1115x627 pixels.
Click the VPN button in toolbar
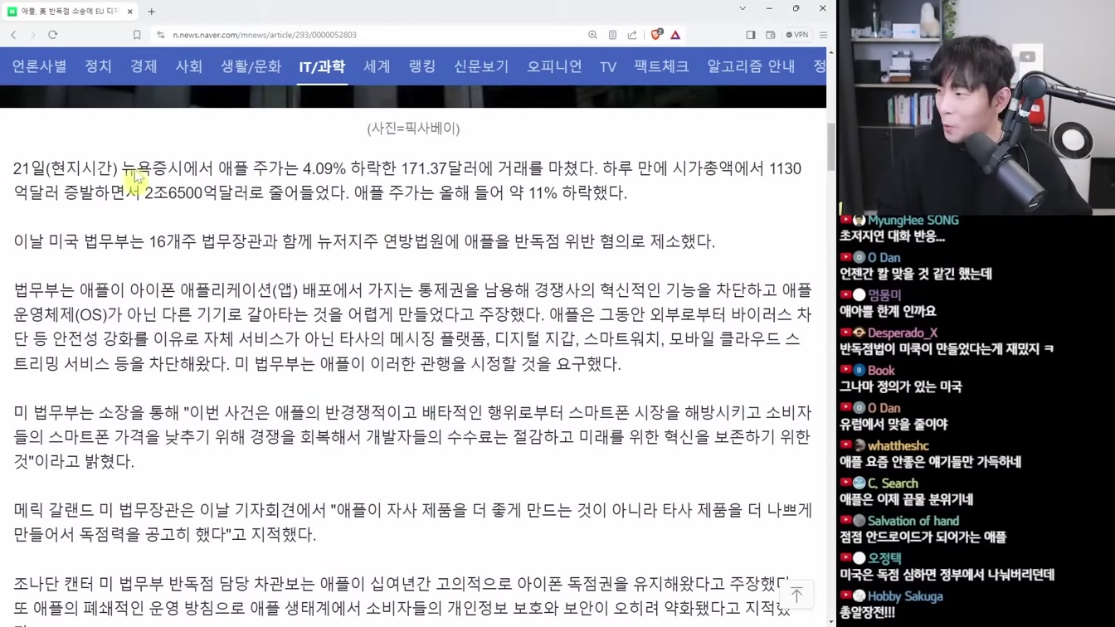coord(797,35)
